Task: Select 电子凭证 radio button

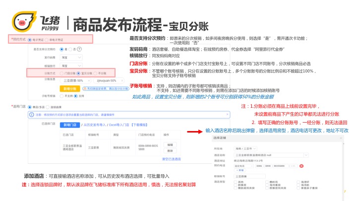Action: coord(30,40)
